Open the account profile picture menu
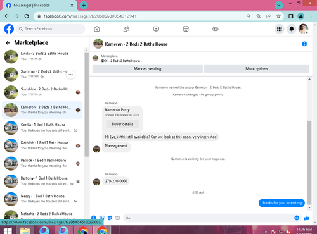The image size is (317, 234). pos(303,29)
